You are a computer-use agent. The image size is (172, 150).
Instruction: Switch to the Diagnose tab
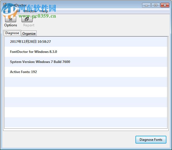[12, 33]
